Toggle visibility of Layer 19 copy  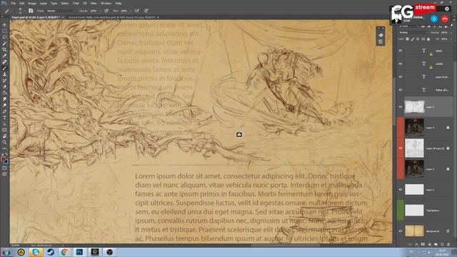coord(401,148)
